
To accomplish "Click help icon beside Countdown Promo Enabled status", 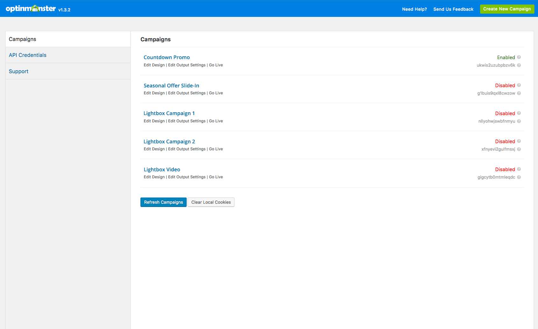I will [519, 57].
